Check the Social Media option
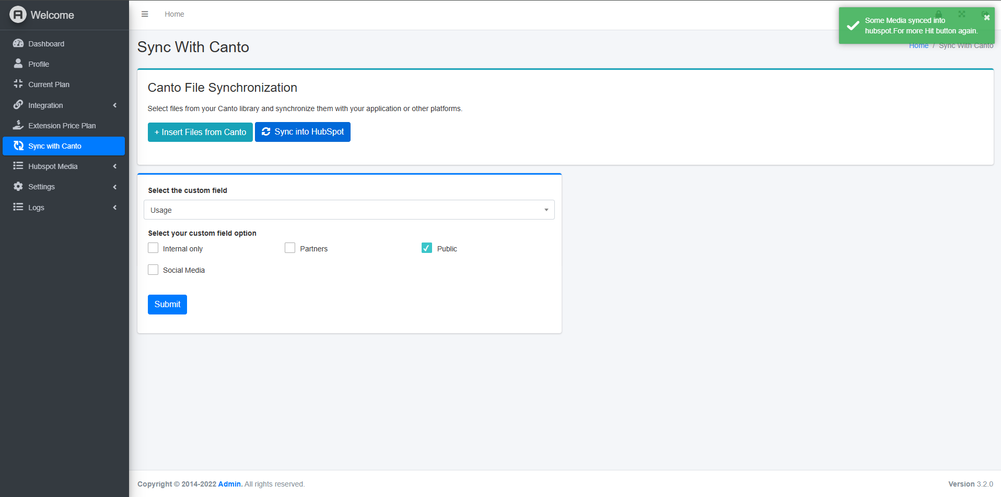This screenshot has height=497, width=1001. pos(153,270)
